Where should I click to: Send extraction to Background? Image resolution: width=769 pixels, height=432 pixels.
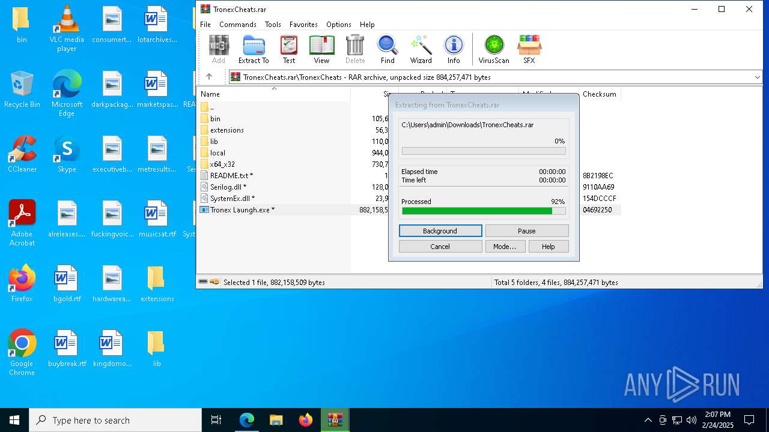[x=440, y=231]
